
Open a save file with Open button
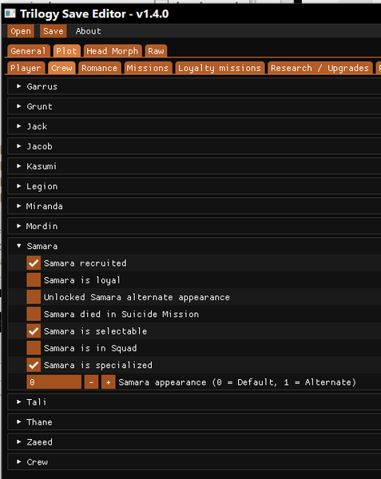tap(21, 31)
